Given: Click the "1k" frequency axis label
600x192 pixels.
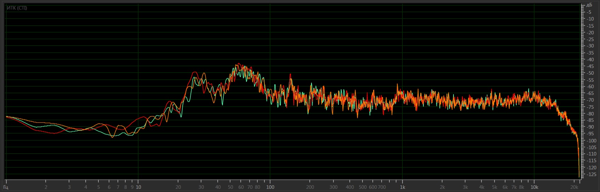Looking at the screenshot, I should [x=402, y=187].
